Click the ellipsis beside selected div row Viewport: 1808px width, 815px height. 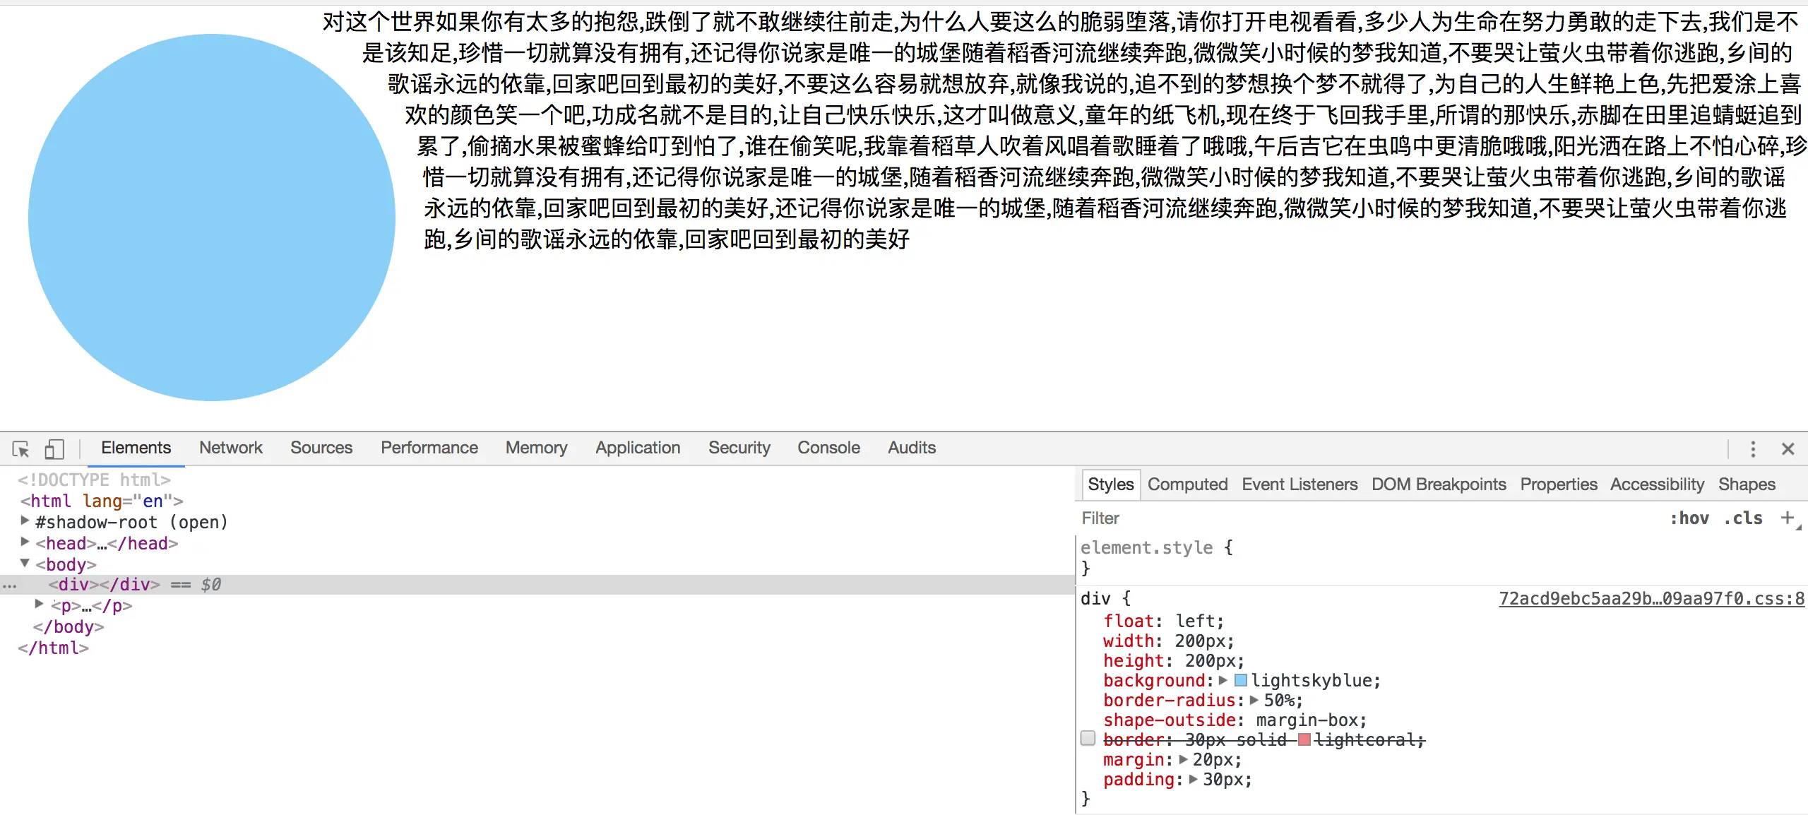(9, 585)
